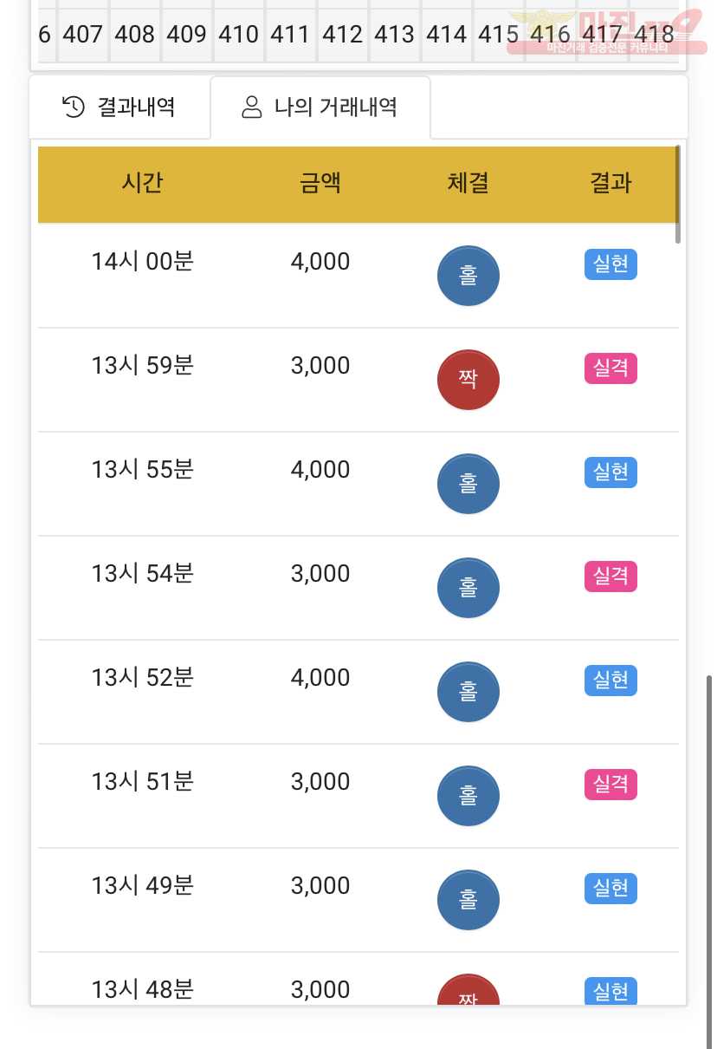The image size is (717, 1049).
Task: Switch to 나의 거래내역 tab
Action: (320, 108)
